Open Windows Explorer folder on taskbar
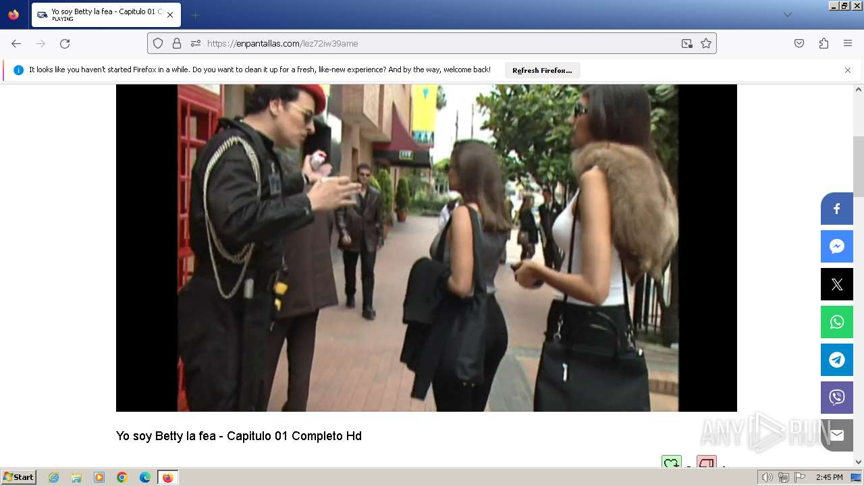Image resolution: width=864 pixels, height=486 pixels. point(76,477)
